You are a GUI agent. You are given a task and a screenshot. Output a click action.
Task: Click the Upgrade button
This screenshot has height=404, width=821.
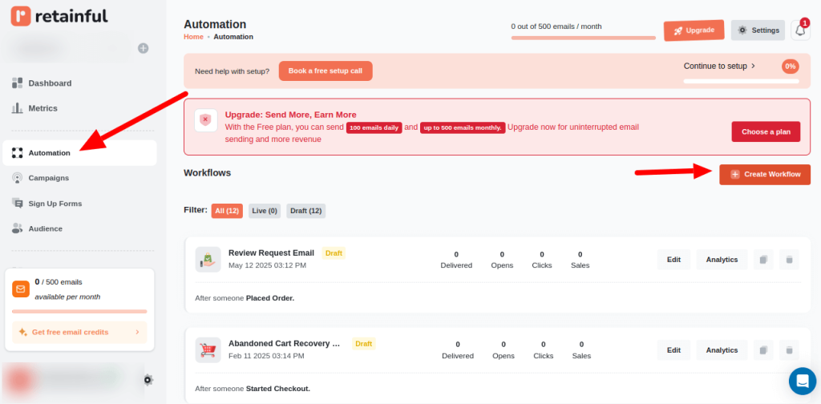694,30
